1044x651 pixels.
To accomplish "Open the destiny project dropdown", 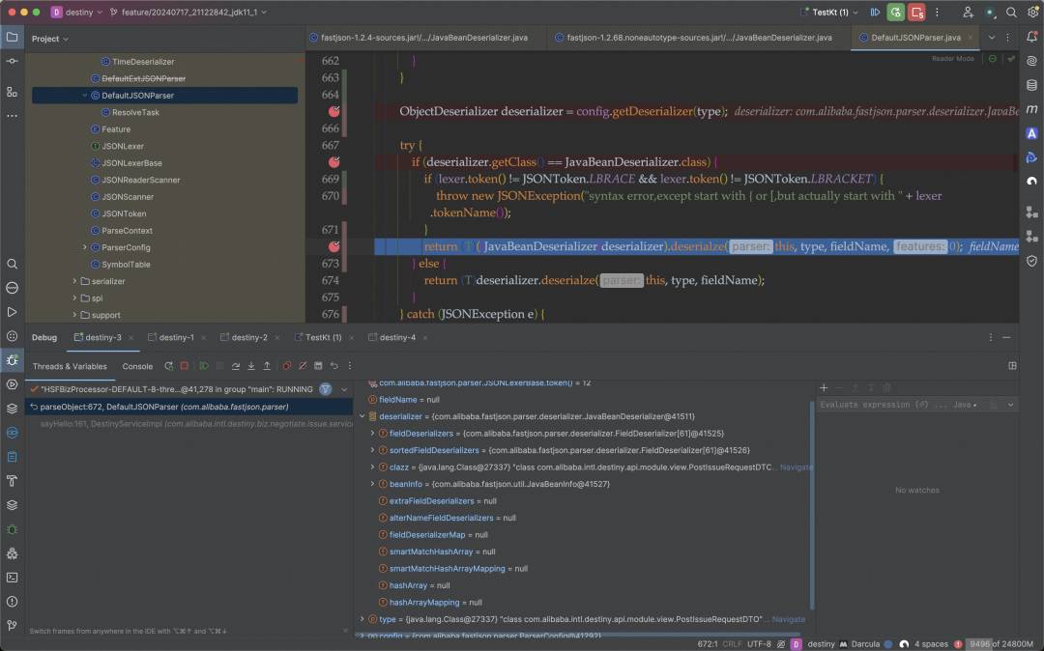I will point(78,12).
